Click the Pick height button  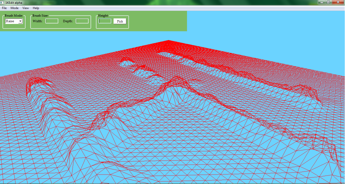tap(120, 21)
